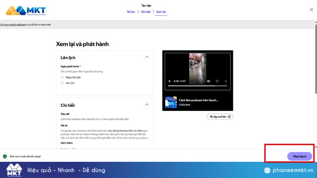The width and height of the screenshot is (317, 178).
Task: Expand description with "Xem thêm"
Action: click(x=66, y=143)
